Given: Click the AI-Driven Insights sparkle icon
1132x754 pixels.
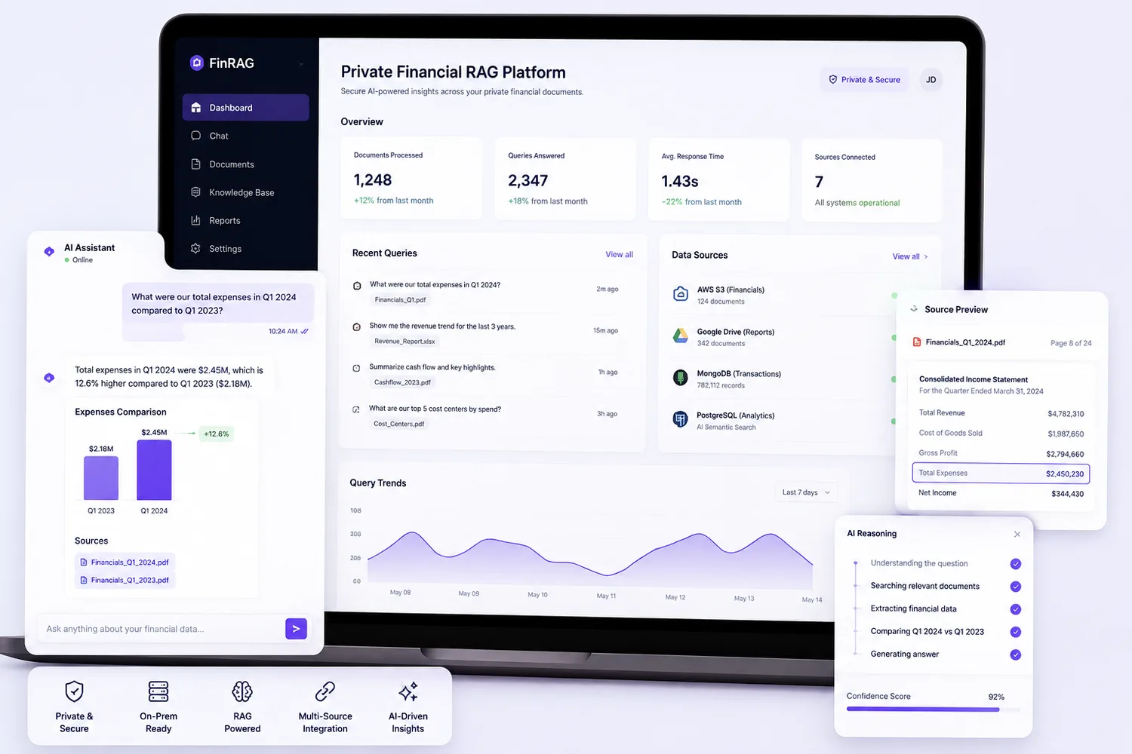Looking at the screenshot, I should (x=408, y=691).
